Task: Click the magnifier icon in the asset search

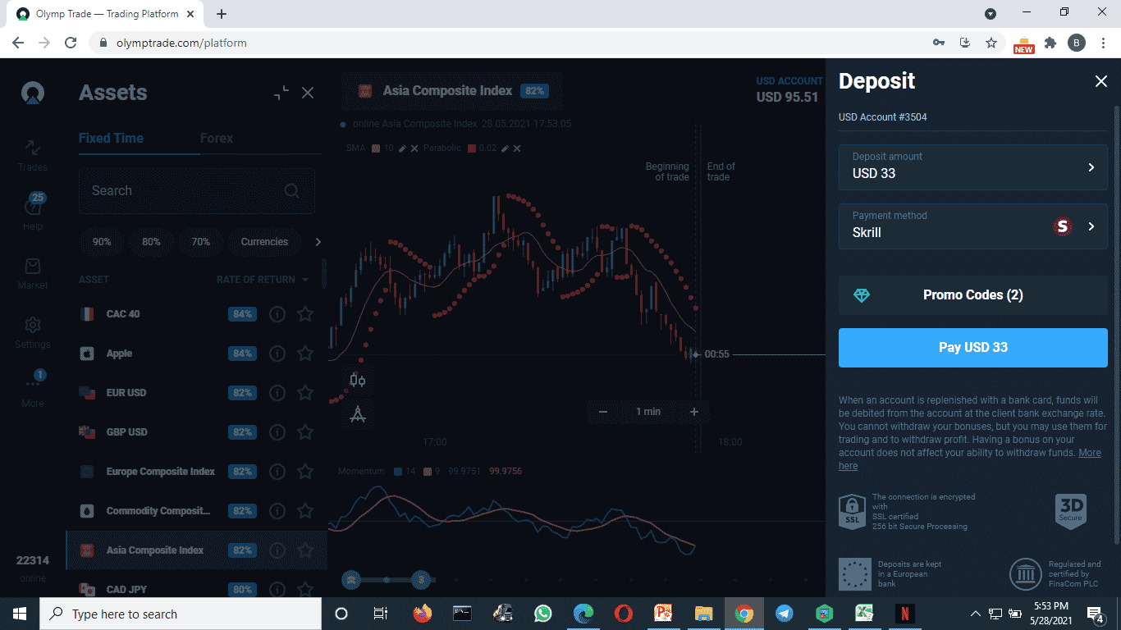Action: tap(291, 190)
